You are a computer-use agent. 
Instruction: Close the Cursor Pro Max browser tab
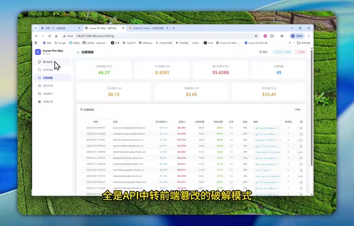click(x=123, y=28)
